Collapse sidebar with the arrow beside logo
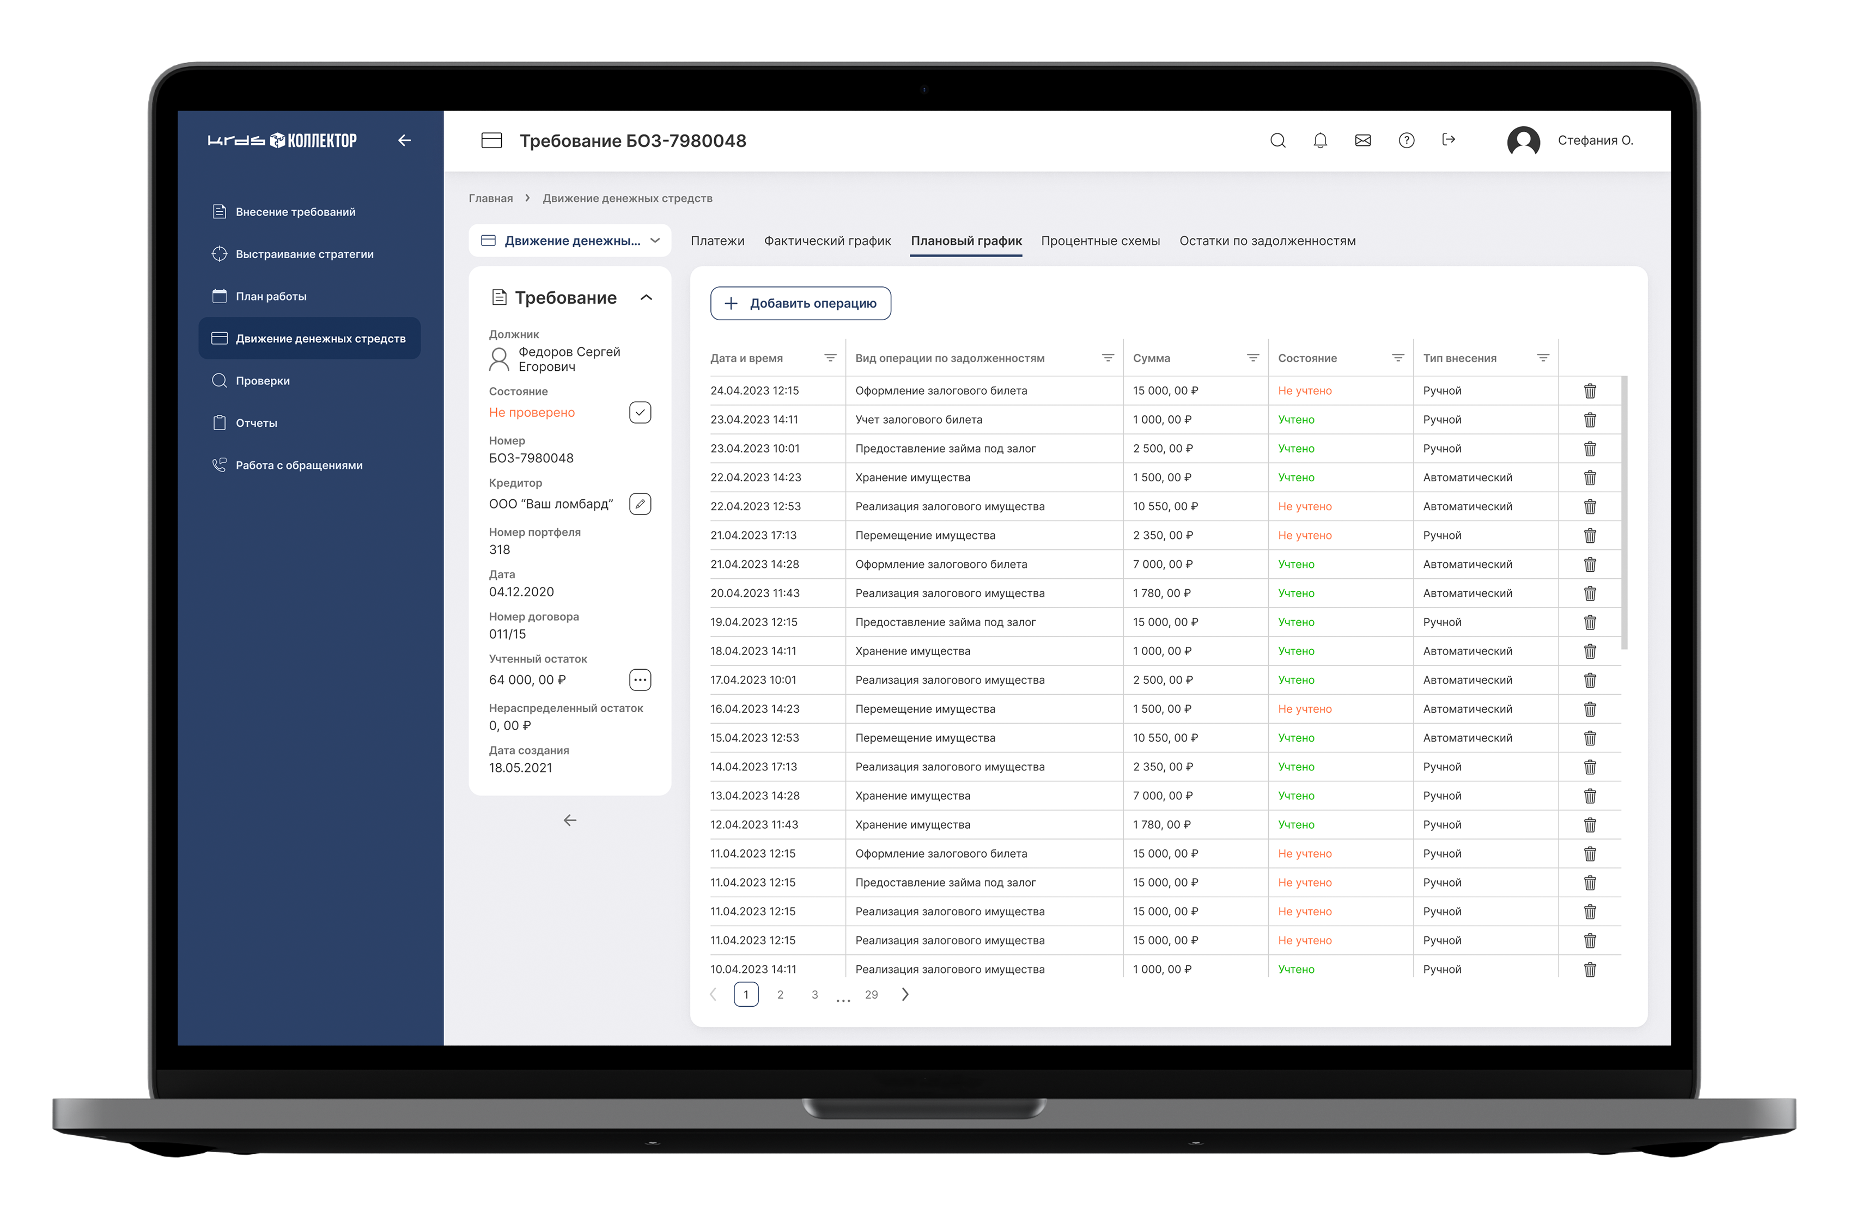 (404, 141)
